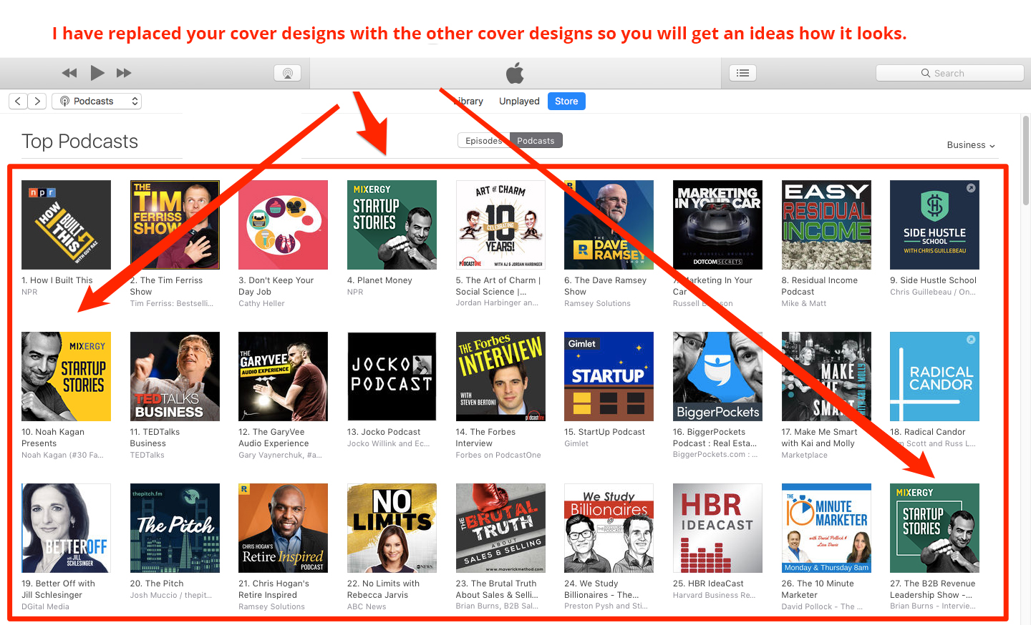1031x625 pixels.
Task: Open "The Tim Ferriss Show" podcast listing
Action: 175,225
